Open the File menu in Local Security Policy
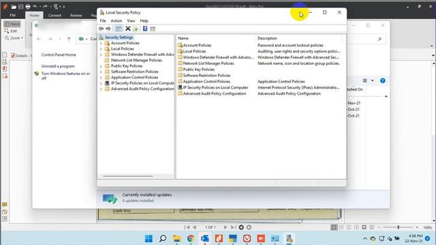436x245 pixels. pos(103,21)
